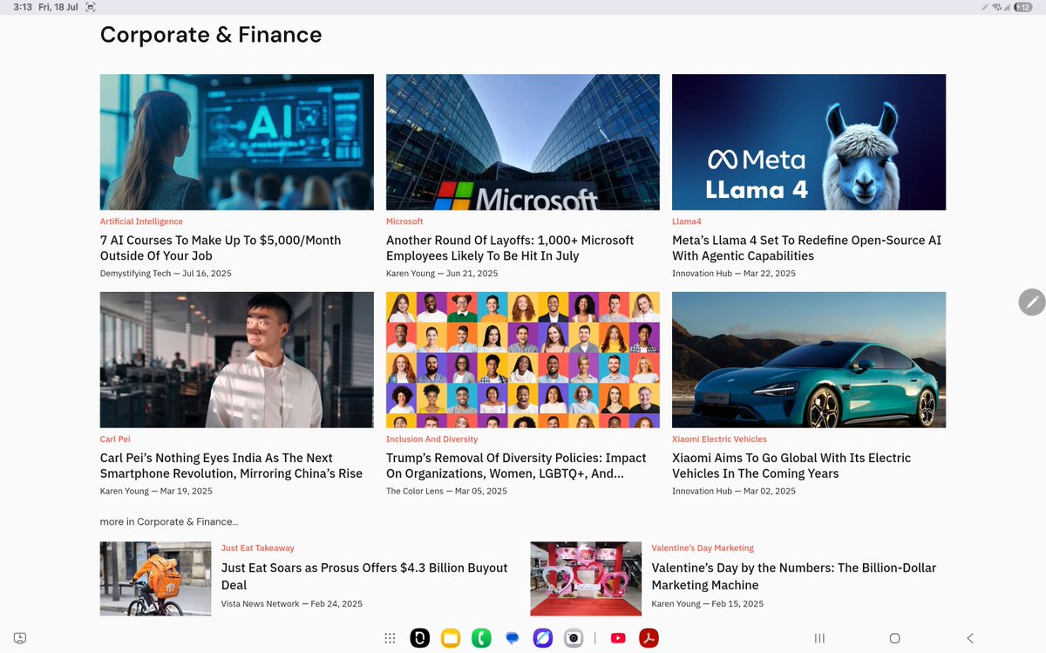Open the YouTube app in taskbar
This screenshot has width=1046, height=653.
click(x=618, y=638)
